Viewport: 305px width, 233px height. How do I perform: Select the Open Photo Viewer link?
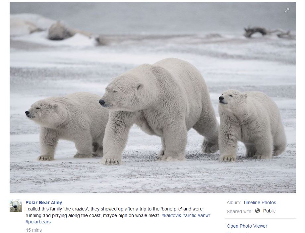247,226
